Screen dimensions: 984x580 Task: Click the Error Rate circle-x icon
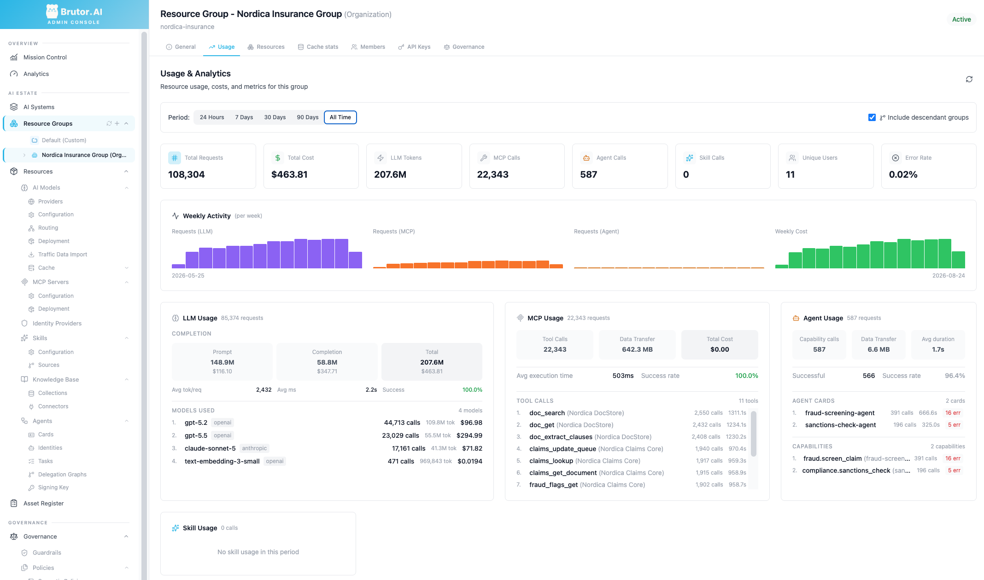point(895,158)
